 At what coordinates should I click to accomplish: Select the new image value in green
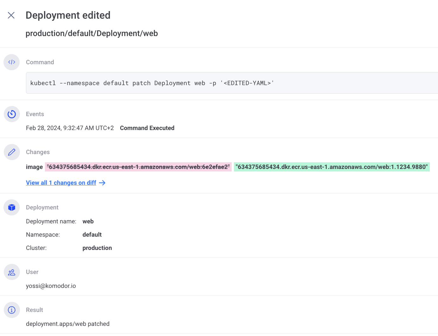coord(331,167)
